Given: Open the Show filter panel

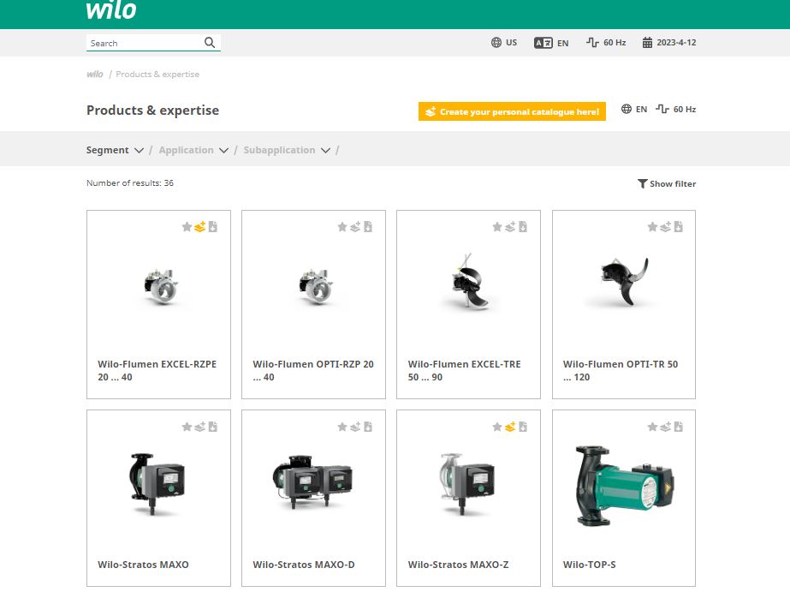Looking at the screenshot, I should pyautogui.click(x=667, y=183).
